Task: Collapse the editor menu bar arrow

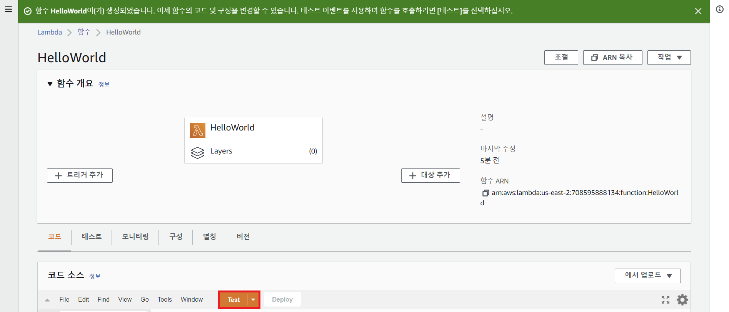Action: point(47,300)
